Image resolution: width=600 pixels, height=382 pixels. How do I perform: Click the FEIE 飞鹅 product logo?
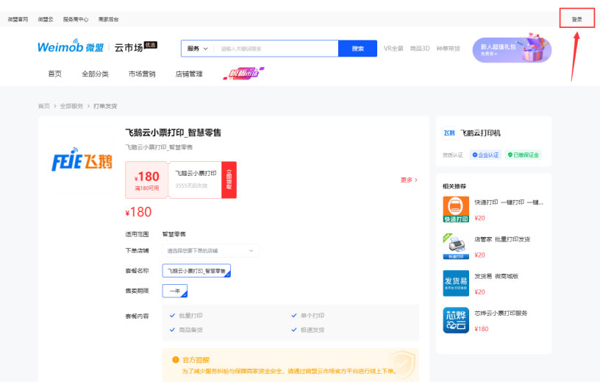[x=81, y=161]
